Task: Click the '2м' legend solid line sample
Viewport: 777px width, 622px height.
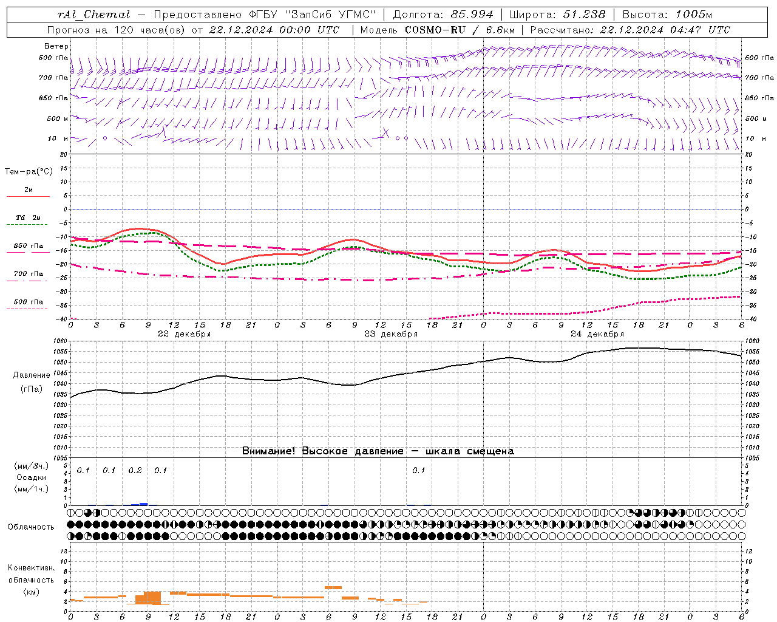Action: pyautogui.click(x=28, y=196)
